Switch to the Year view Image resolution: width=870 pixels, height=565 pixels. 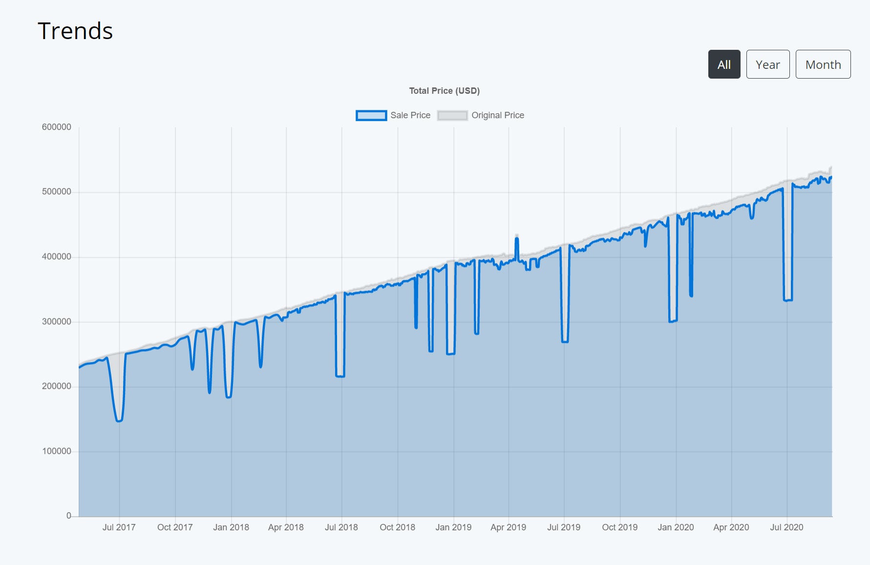pyautogui.click(x=767, y=64)
